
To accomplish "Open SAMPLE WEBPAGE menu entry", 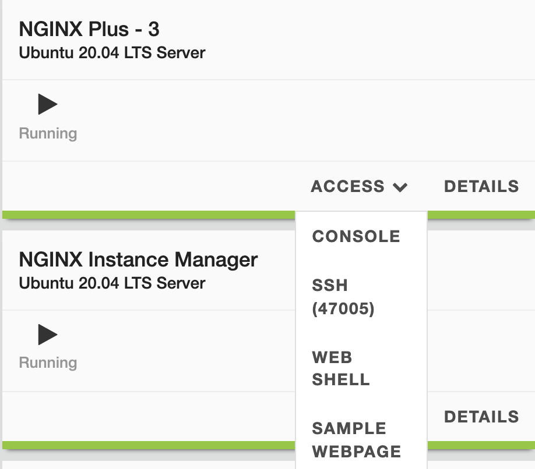I will pyautogui.click(x=357, y=440).
